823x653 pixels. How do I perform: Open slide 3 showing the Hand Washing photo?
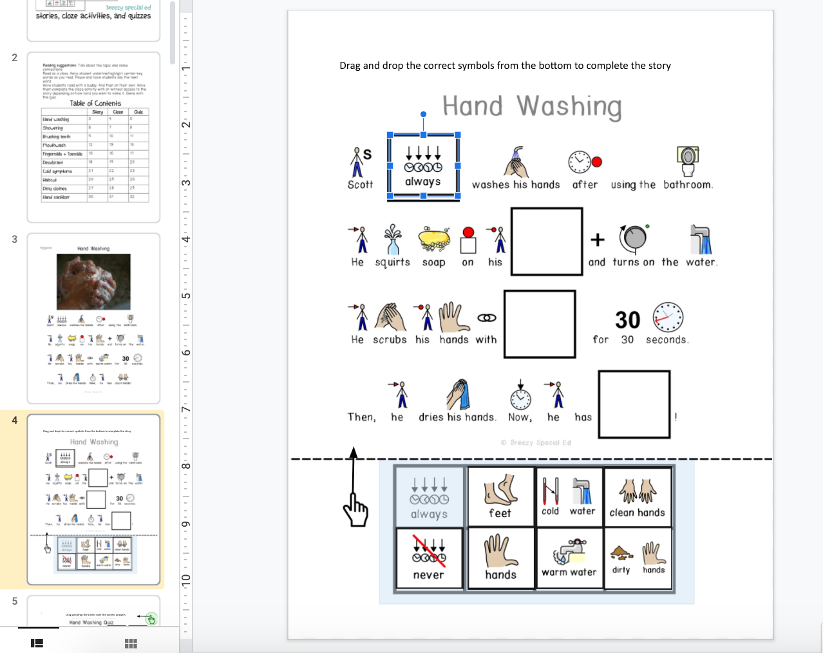(x=93, y=317)
